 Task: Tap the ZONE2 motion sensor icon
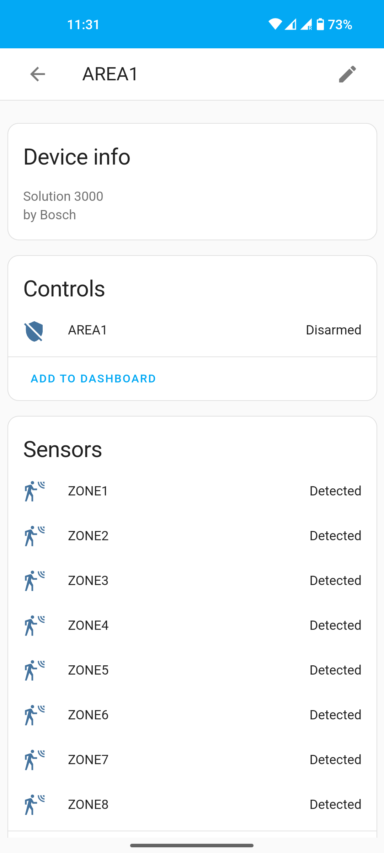tap(34, 536)
